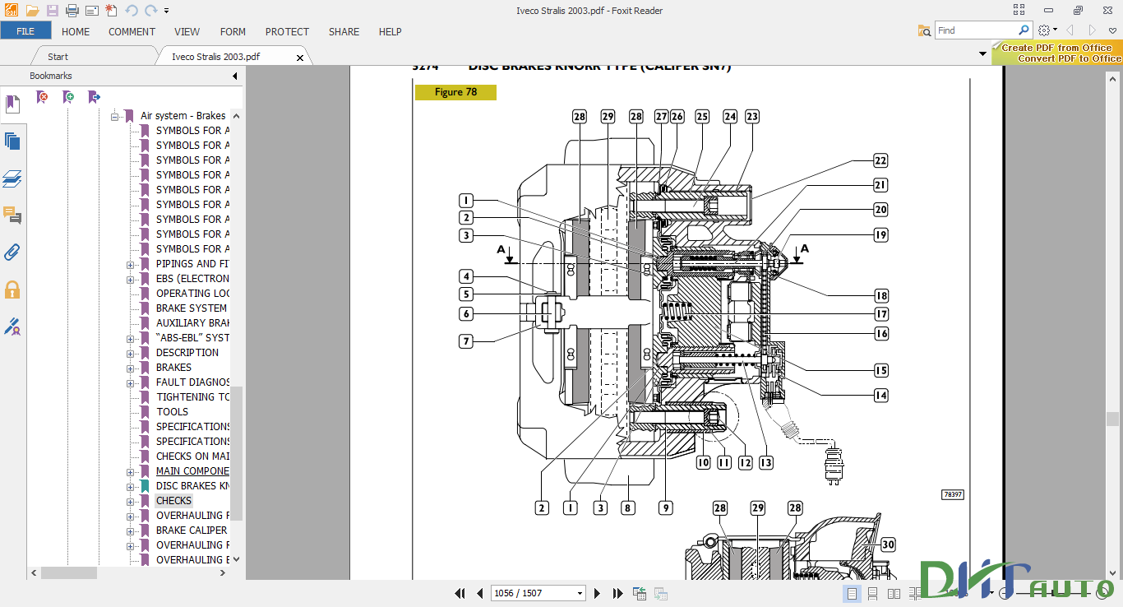Switch to the Start tab
Screen dimensions: 1123x607
pyautogui.click(x=58, y=57)
